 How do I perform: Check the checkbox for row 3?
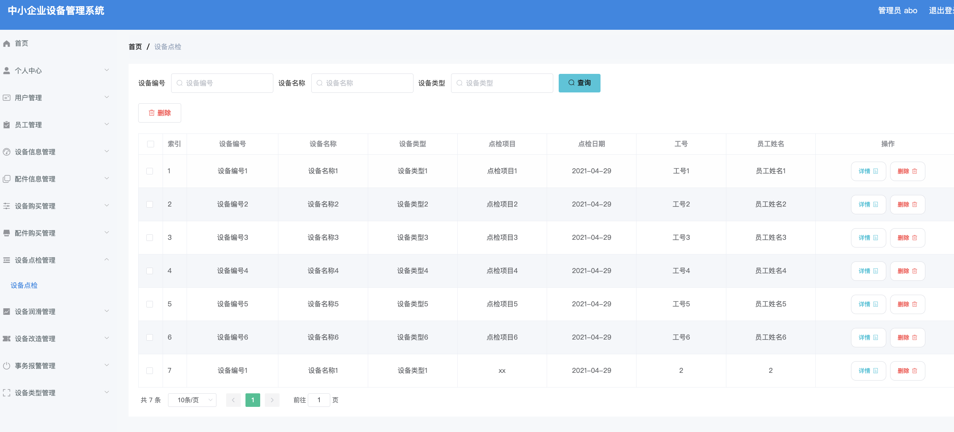click(149, 237)
